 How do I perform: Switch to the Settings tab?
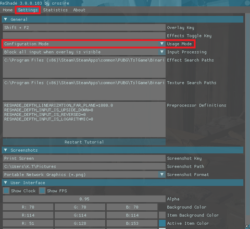click(28, 10)
